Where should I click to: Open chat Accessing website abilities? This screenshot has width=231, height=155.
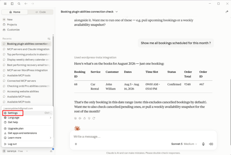(27, 91)
